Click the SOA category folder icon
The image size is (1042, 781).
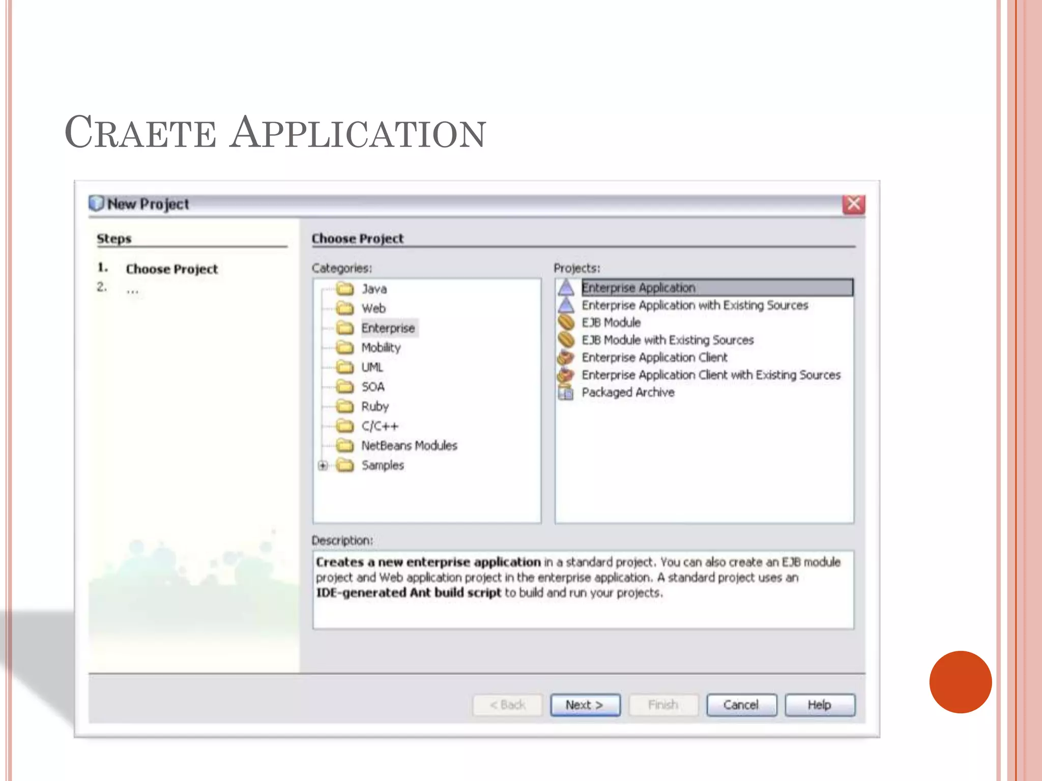point(345,387)
